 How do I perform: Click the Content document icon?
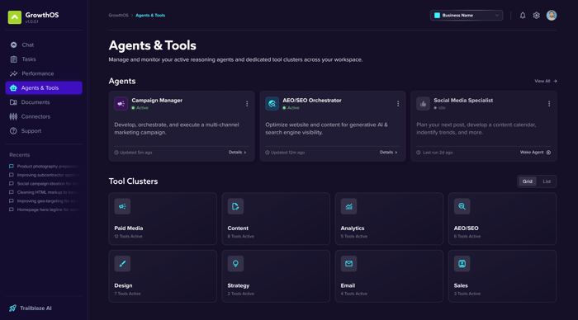pyautogui.click(x=235, y=206)
